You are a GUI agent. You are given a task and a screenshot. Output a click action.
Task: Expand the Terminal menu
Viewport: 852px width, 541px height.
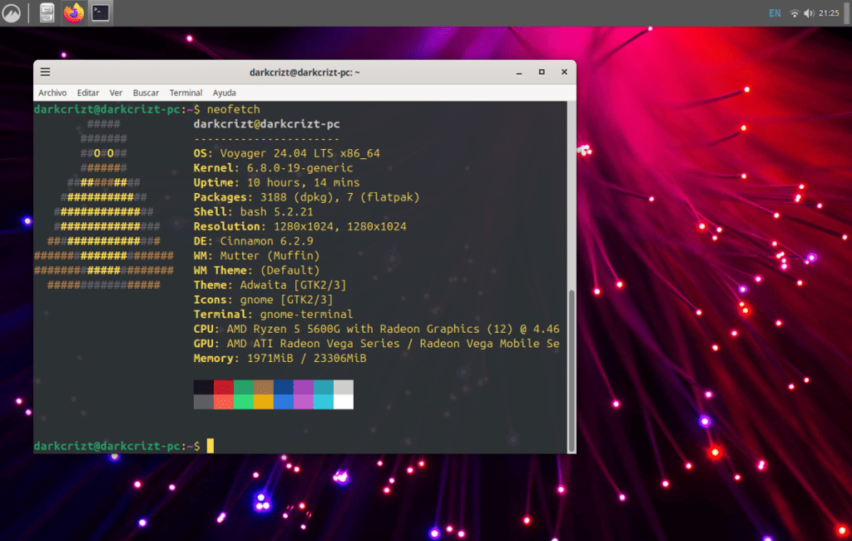coord(186,92)
